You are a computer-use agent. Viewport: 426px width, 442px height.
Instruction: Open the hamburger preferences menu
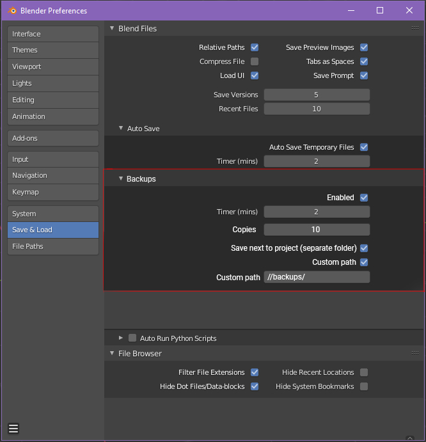13,429
